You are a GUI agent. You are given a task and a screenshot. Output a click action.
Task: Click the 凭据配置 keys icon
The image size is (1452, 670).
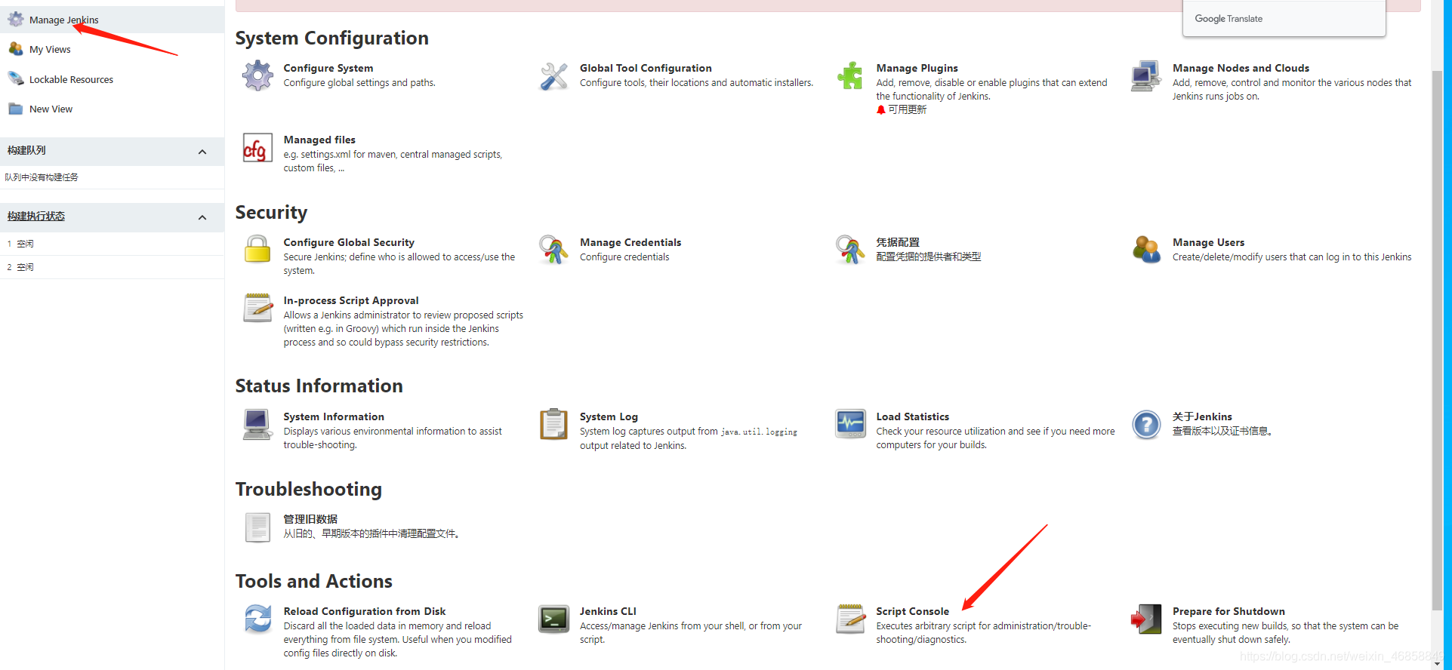pyautogui.click(x=850, y=250)
